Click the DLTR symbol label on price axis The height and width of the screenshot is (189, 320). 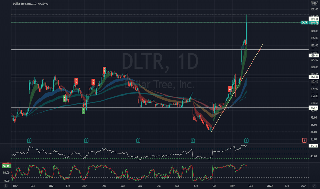[305, 22]
